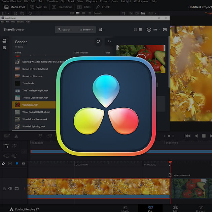Screen dimensions: 212x212
Task: Select the highlighted Vegetables.mp4 row
Action: [34, 105]
